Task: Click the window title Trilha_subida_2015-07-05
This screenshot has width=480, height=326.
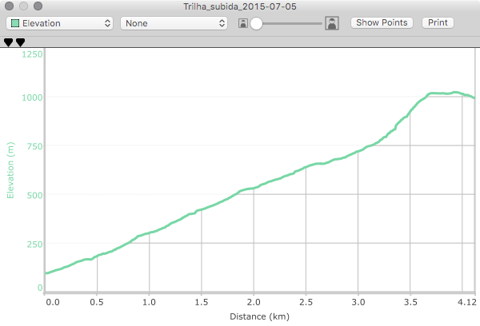Action: click(x=240, y=6)
